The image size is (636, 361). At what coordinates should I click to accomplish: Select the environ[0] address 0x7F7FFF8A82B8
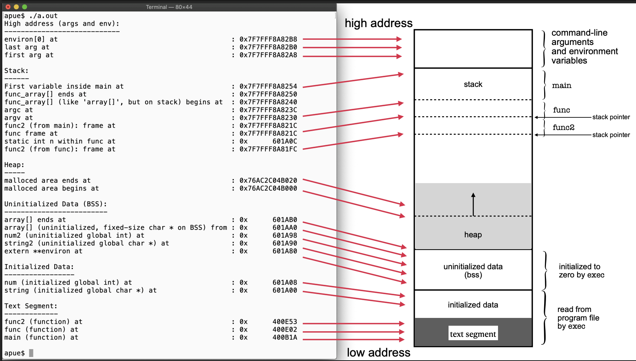coord(268,39)
